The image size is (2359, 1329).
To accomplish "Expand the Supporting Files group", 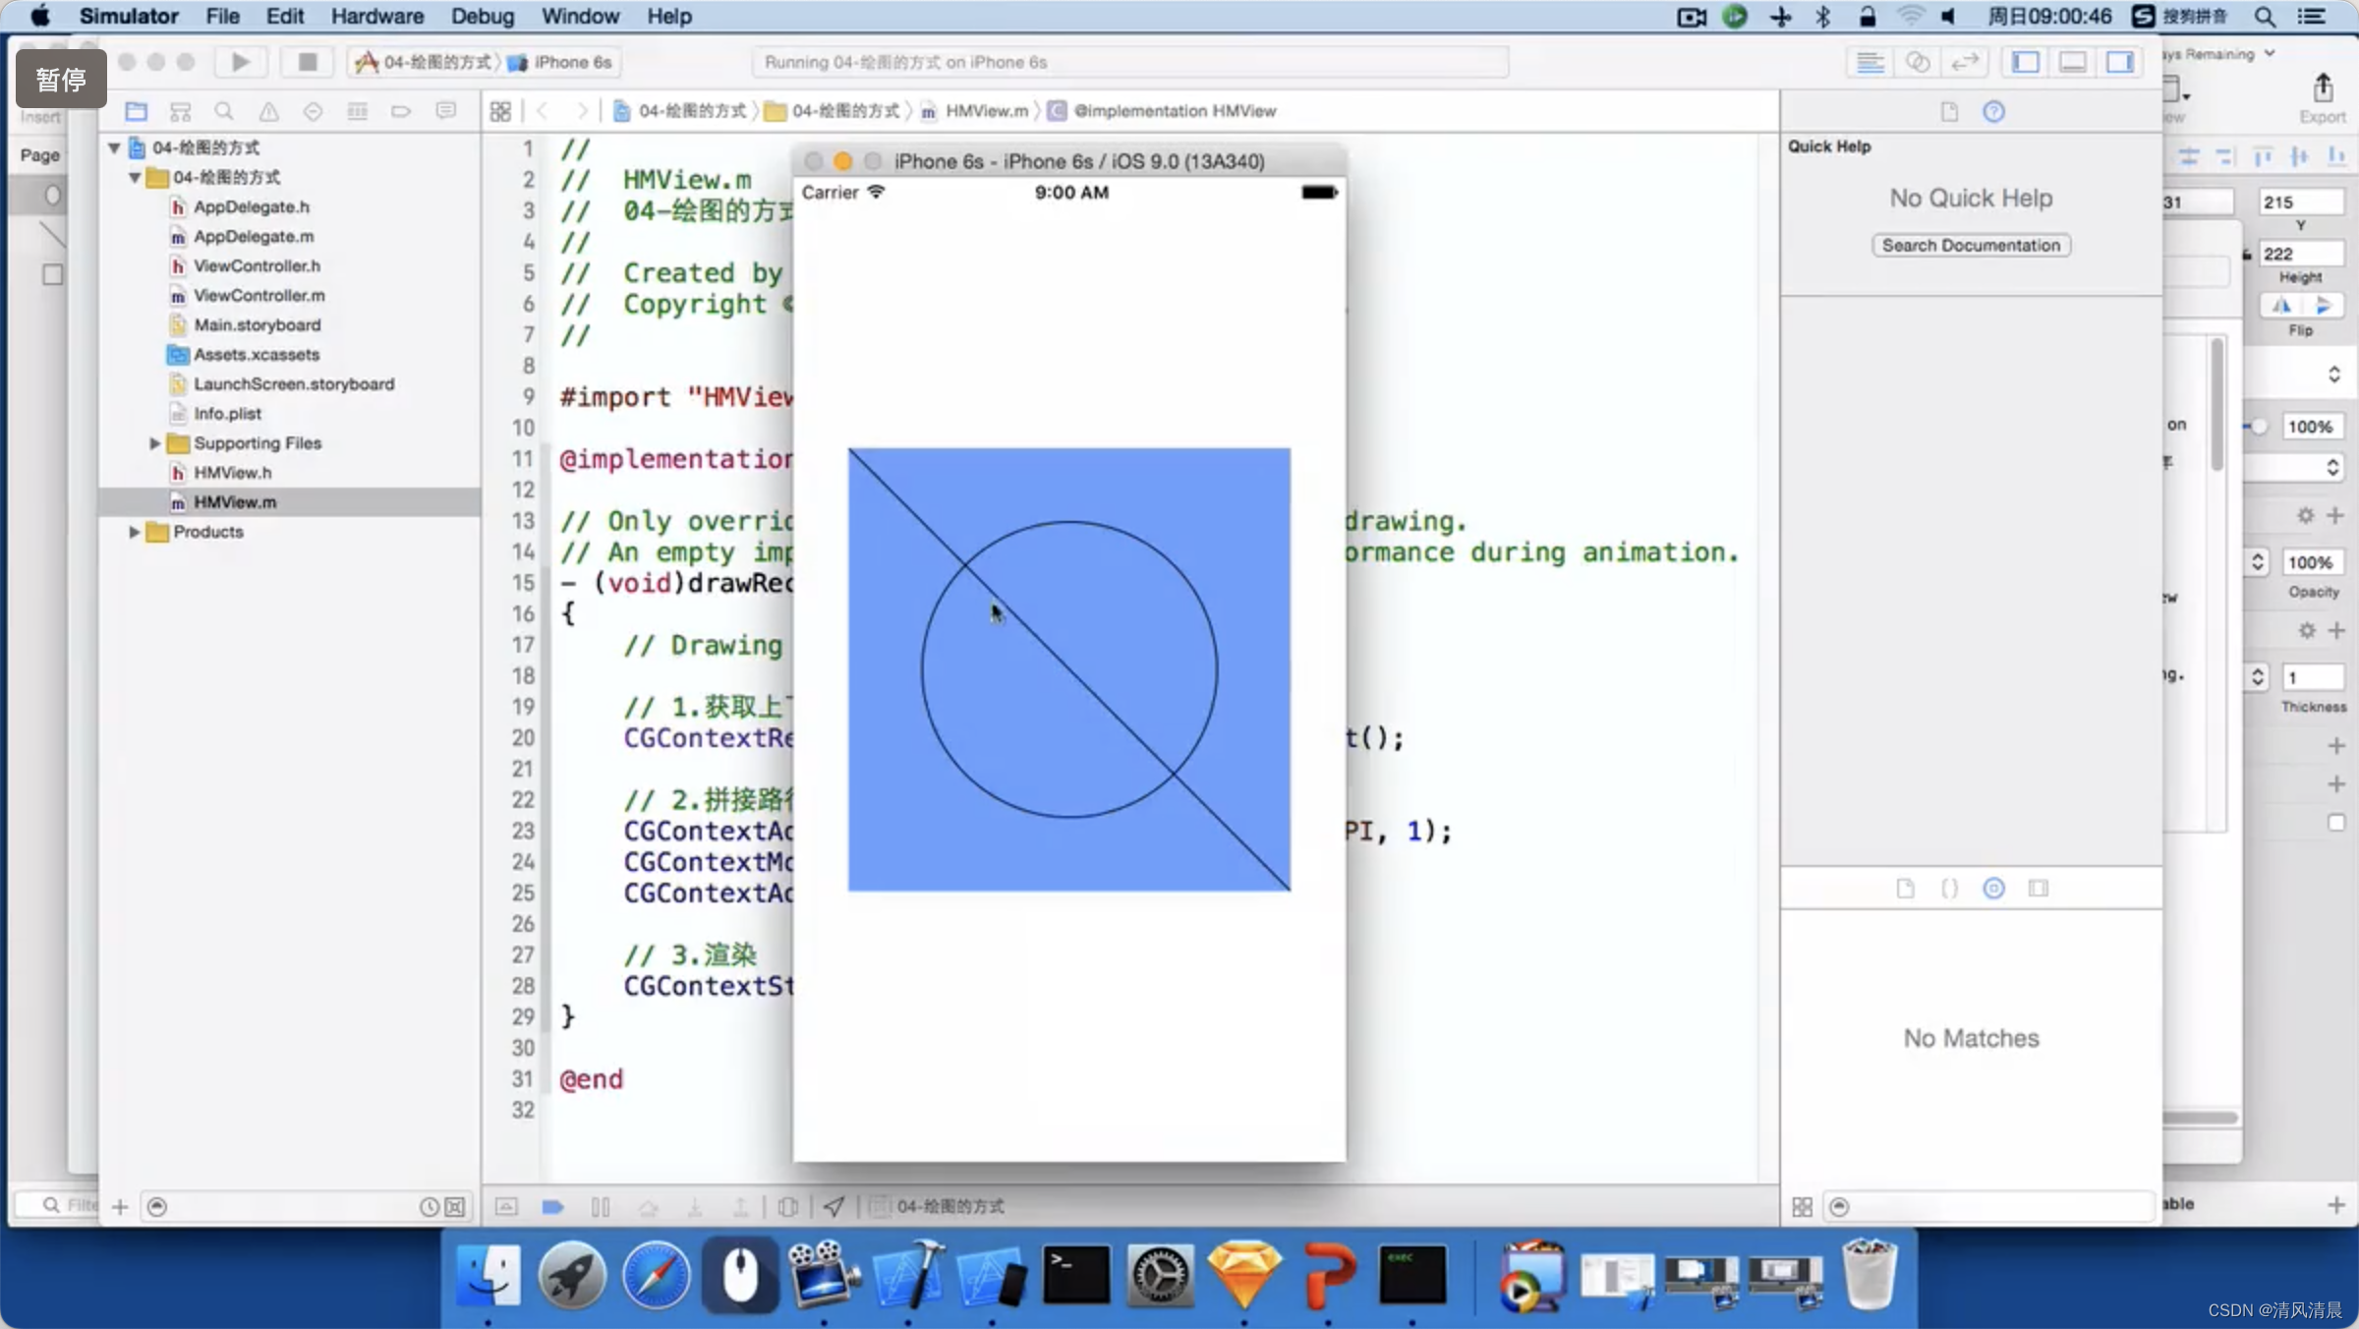I will [x=154, y=443].
